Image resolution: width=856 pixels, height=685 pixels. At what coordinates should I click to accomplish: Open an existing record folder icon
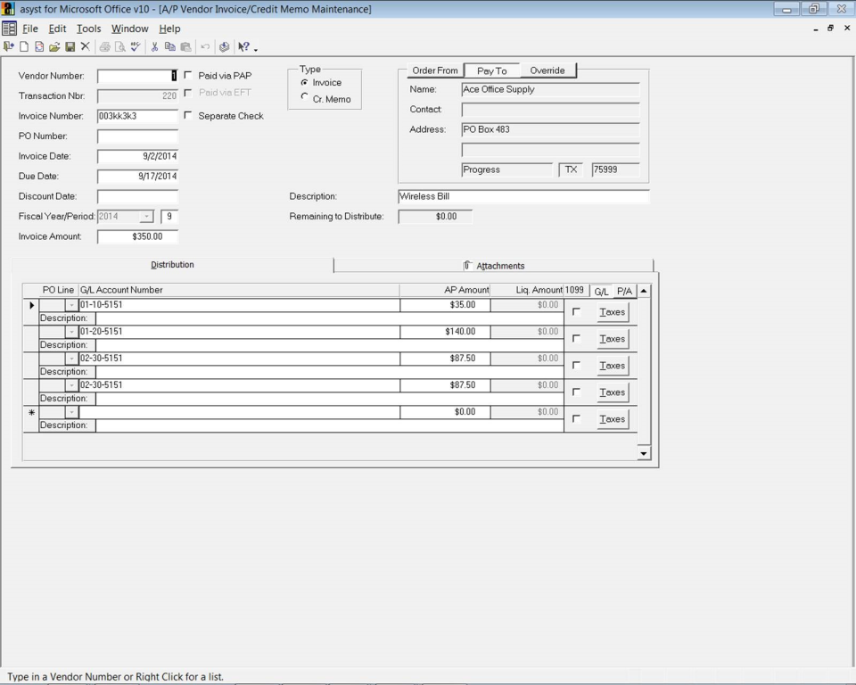click(x=54, y=47)
